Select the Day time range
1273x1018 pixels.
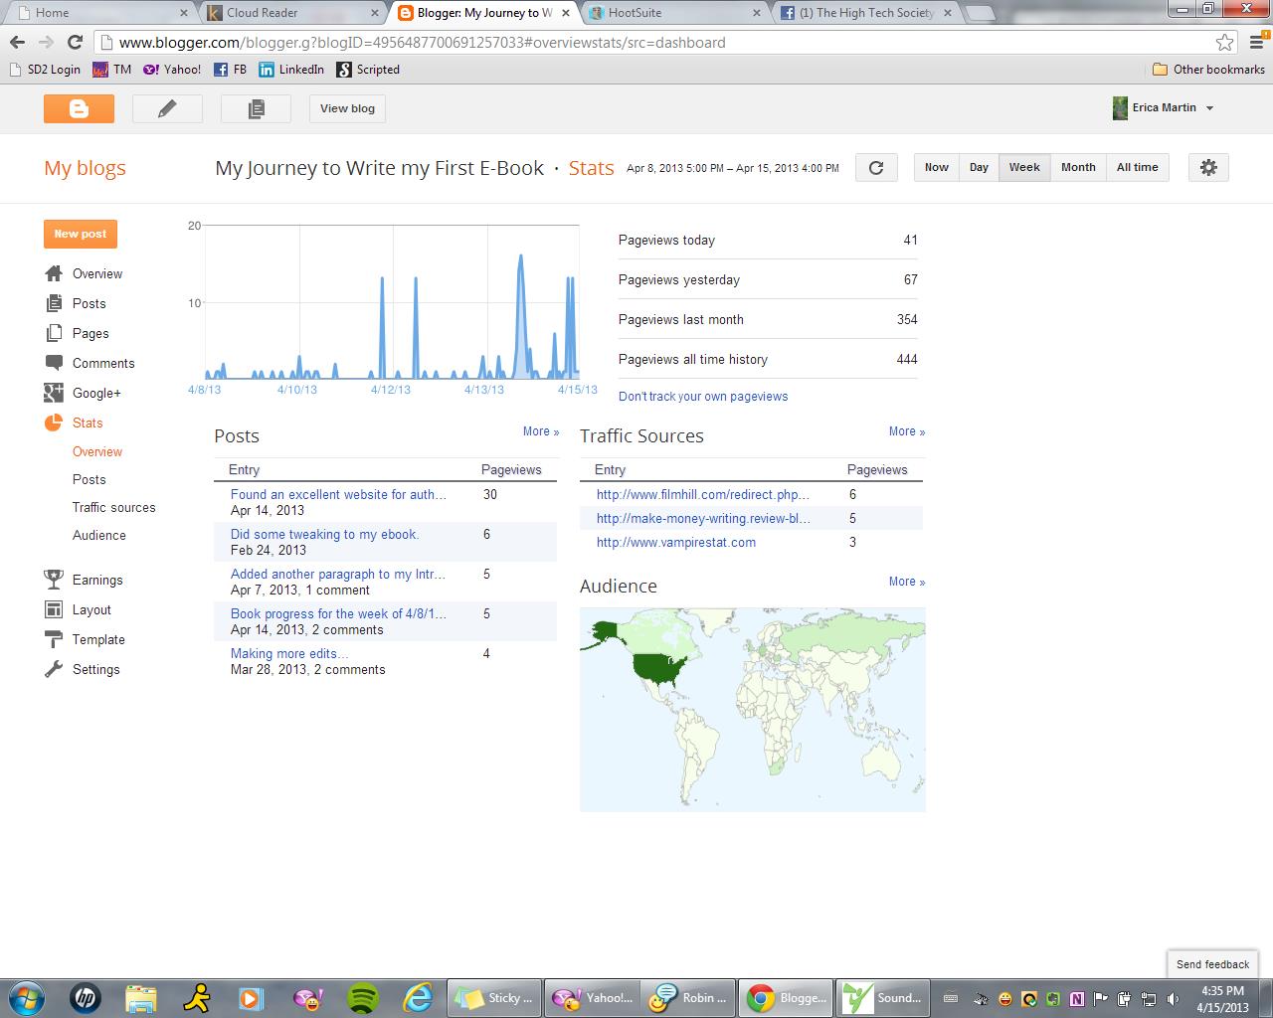click(979, 167)
